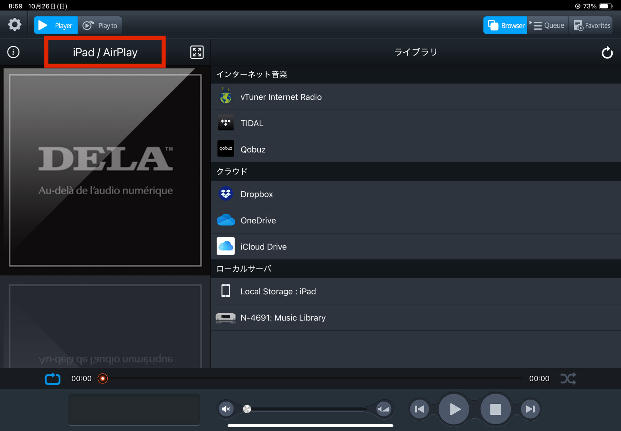Skip to previous track

419,409
